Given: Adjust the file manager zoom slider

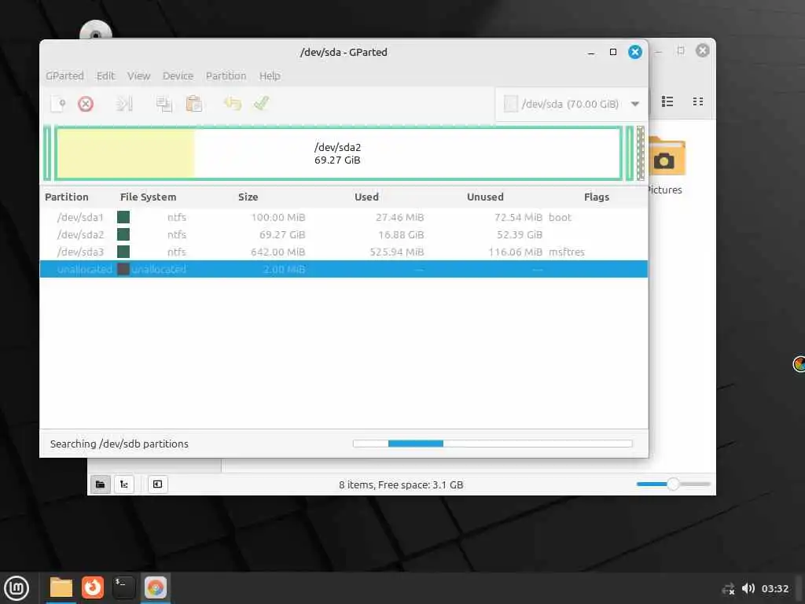Looking at the screenshot, I should coord(673,484).
